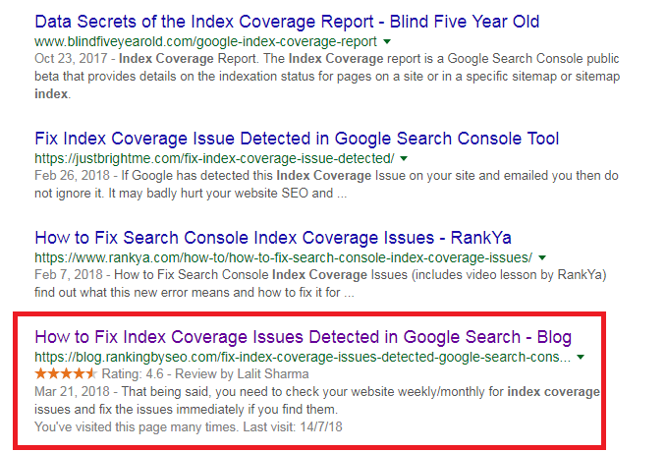Click the www.blindfiveyearold.com green URL text
The image size is (666, 452).
point(205,41)
